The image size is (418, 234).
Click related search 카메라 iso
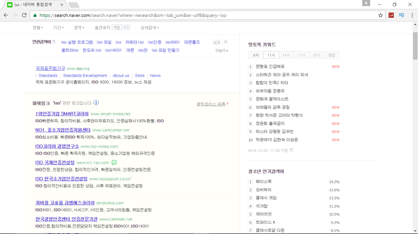135,42
